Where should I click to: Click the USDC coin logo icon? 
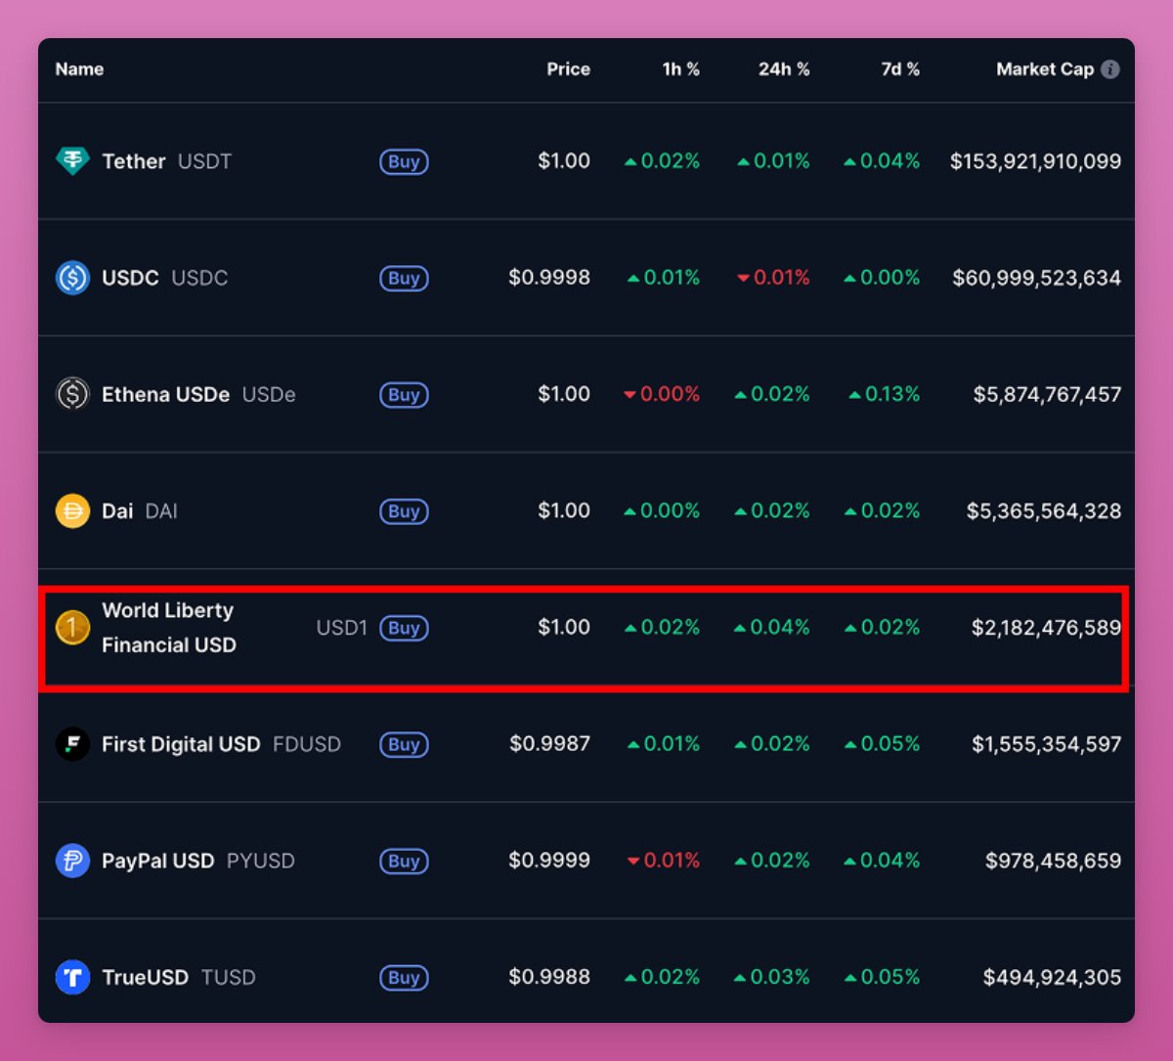(72, 278)
